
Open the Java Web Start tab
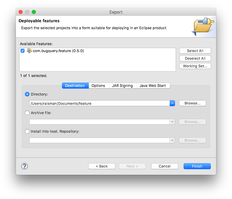click(x=153, y=86)
